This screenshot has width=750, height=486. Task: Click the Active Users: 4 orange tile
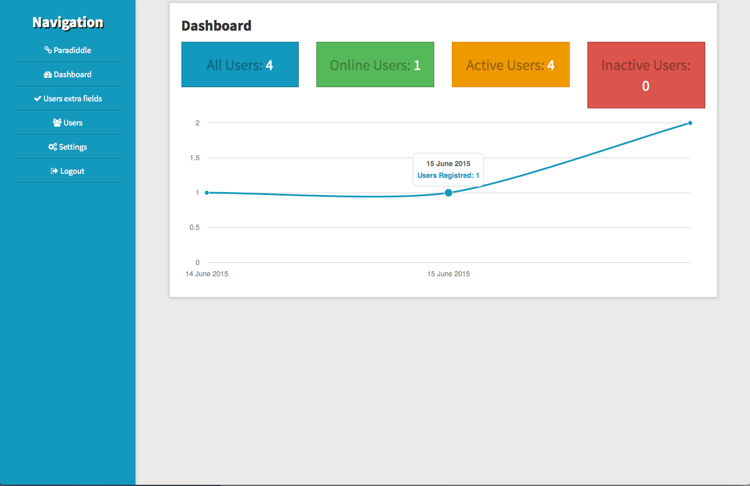[511, 65]
